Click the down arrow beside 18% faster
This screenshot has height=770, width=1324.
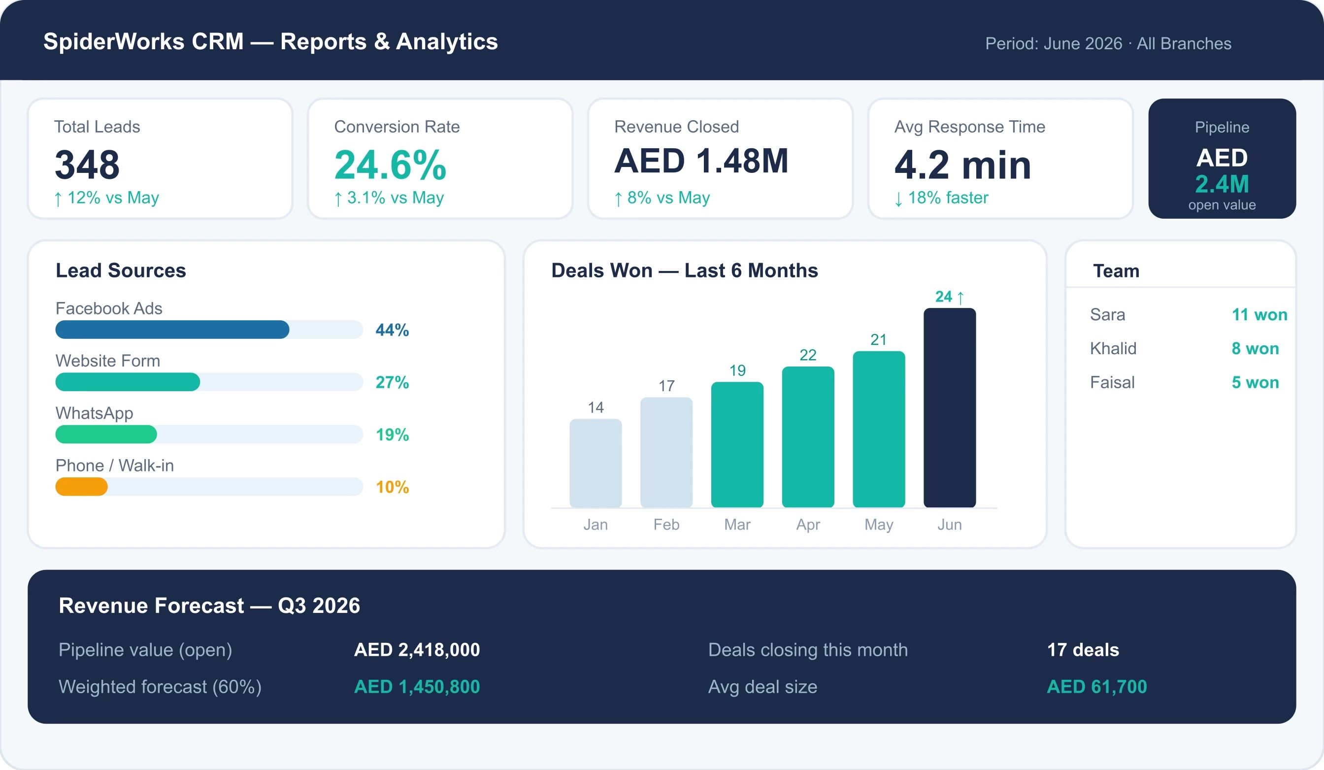(898, 199)
